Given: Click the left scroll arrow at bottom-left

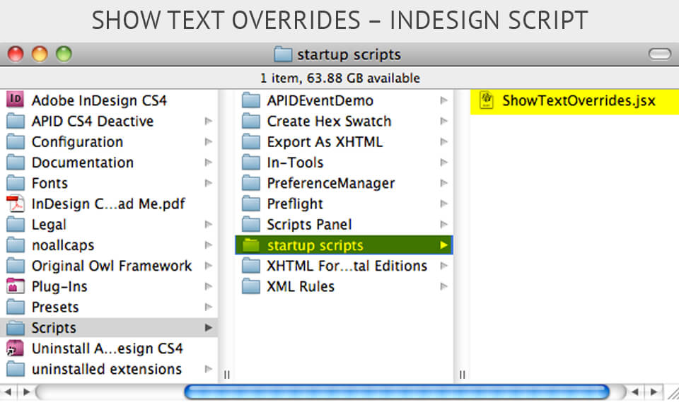Looking at the screenshot, I should 8,392.
